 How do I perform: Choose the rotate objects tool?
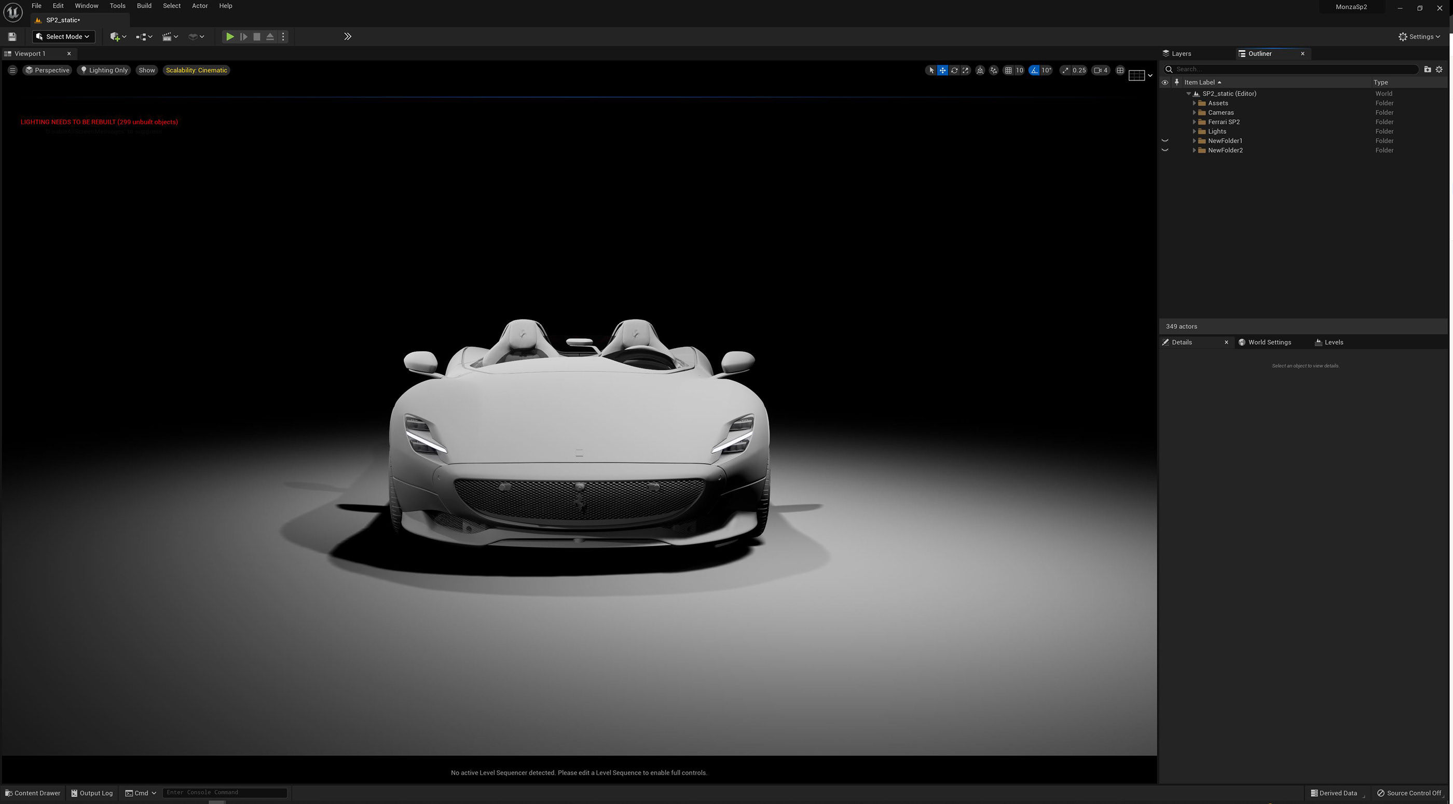[954, 71]
